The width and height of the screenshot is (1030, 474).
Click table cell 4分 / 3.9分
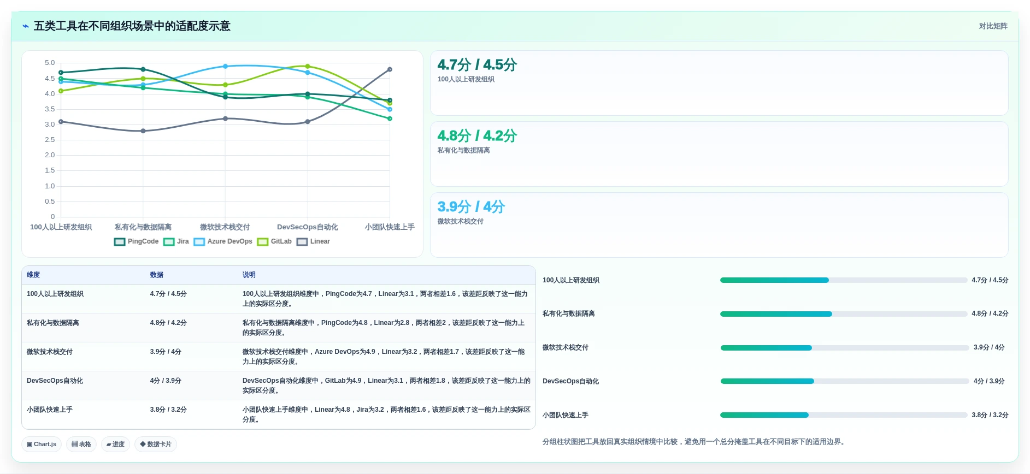click(166, 381)
